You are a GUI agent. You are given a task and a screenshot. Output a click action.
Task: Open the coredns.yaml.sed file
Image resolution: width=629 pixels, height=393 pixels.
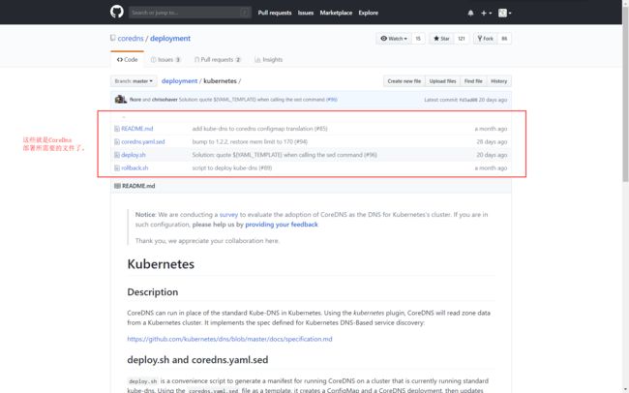(x=143, y=141)
